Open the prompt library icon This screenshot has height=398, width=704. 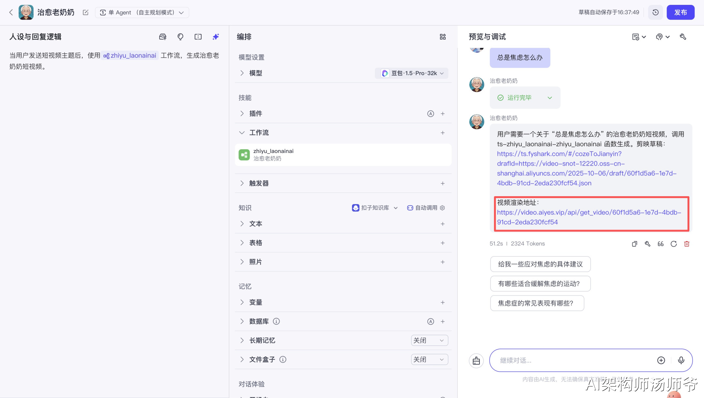[x=163, y=37]
